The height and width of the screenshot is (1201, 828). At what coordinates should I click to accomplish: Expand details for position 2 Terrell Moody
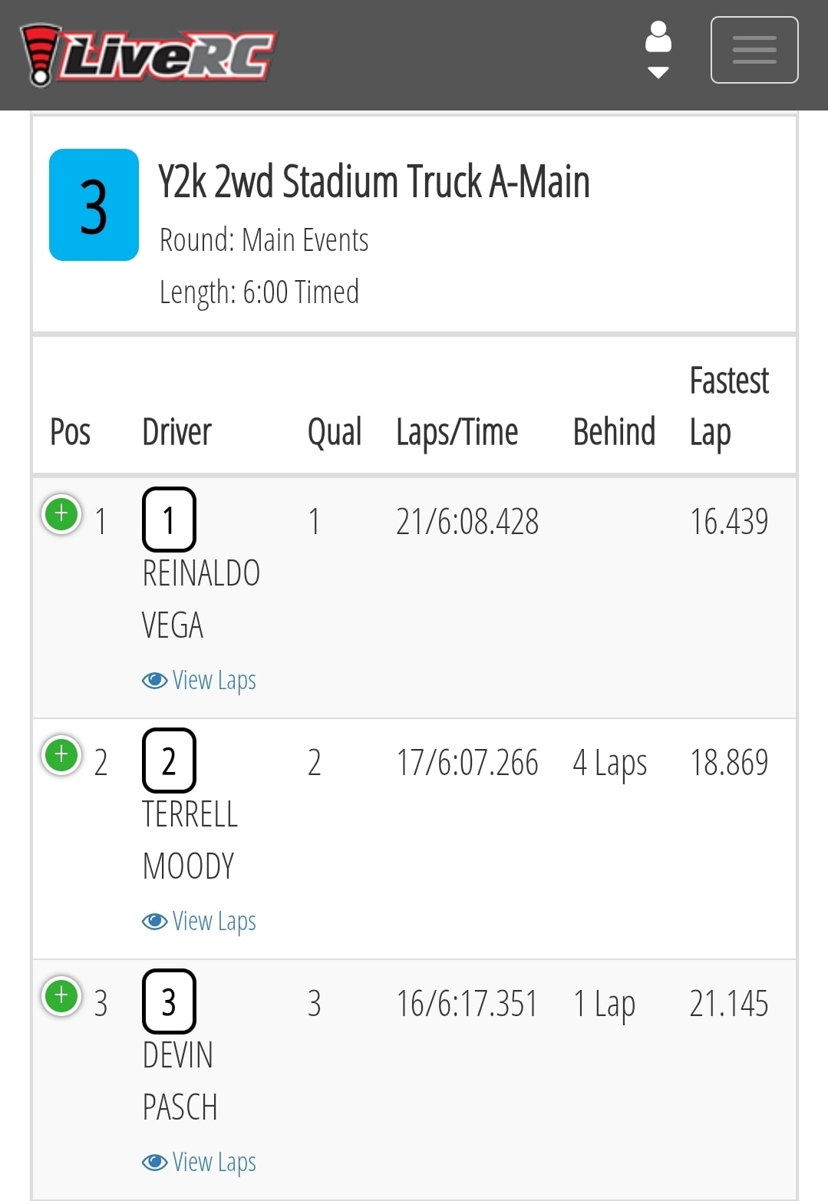[62, 754]
